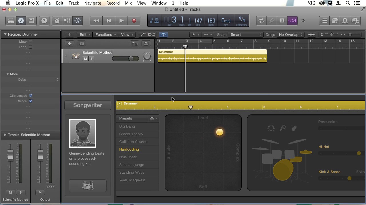Image resolution: width=366 pixels, height=205 pixels.
Task: Enable the region Loop checkbox
Action: (31, 47)
